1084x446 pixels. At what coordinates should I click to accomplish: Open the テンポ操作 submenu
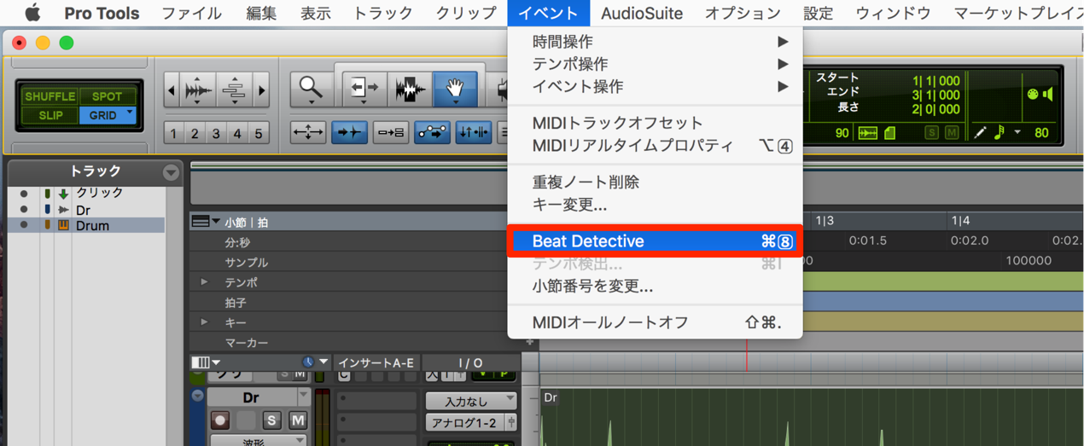pyautogui.click(x=656, y=64)
